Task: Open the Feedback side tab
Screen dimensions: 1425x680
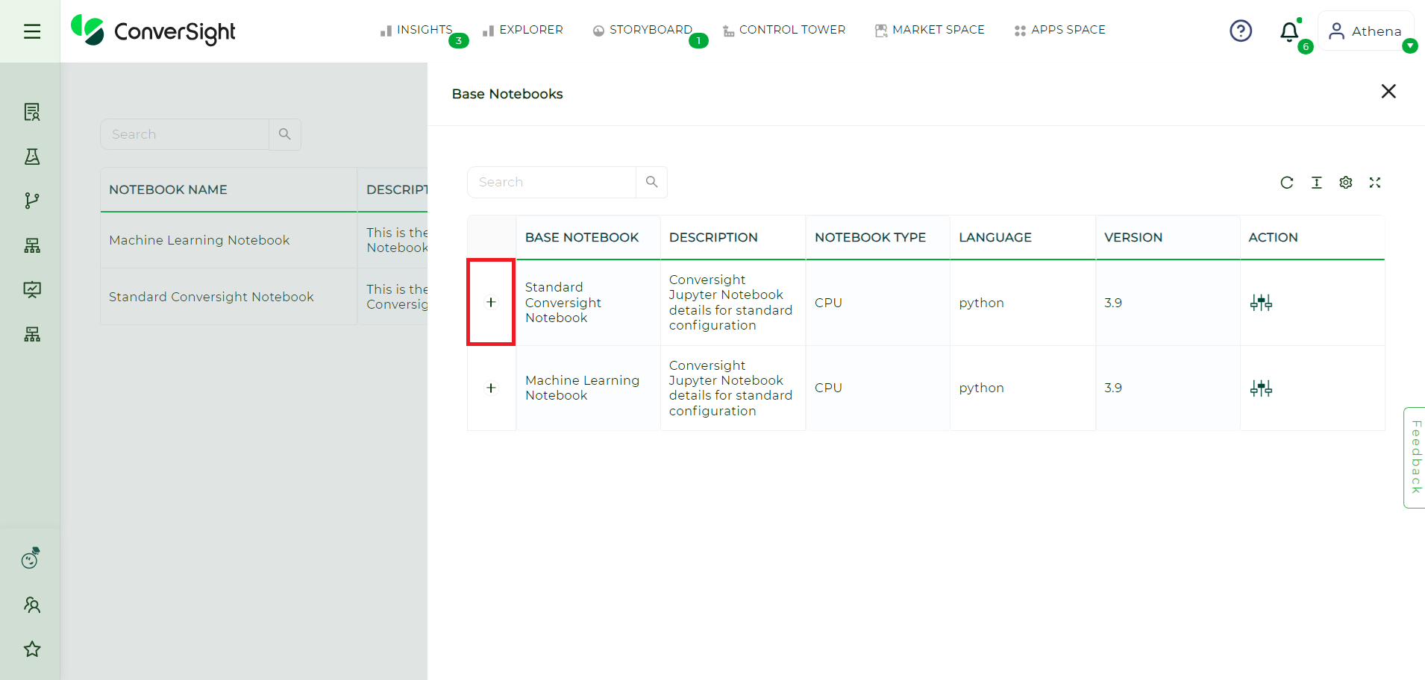Action: click(1415, 457)
